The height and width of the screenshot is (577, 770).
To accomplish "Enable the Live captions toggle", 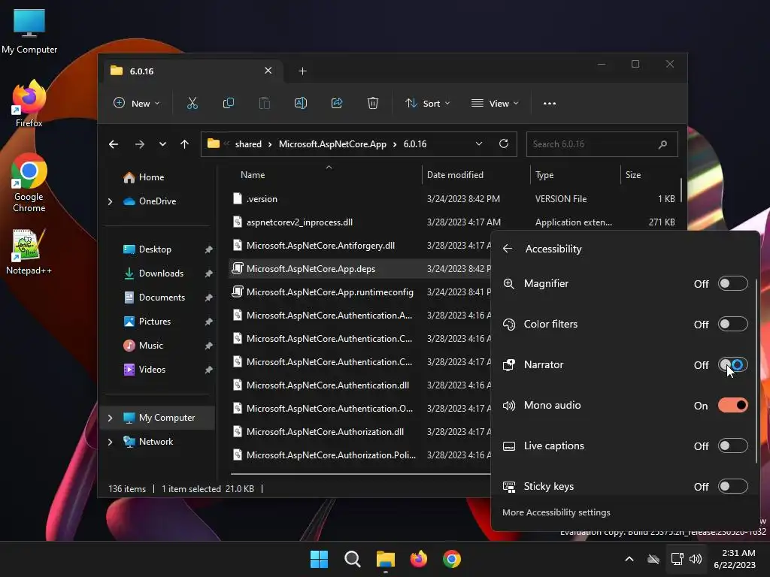I will pyautogui.click(x=732, y=446).
